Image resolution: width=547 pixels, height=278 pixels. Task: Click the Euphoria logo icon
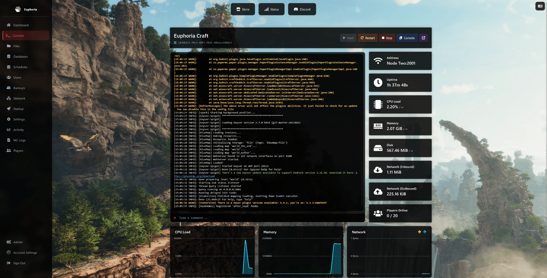click(18, 9)
